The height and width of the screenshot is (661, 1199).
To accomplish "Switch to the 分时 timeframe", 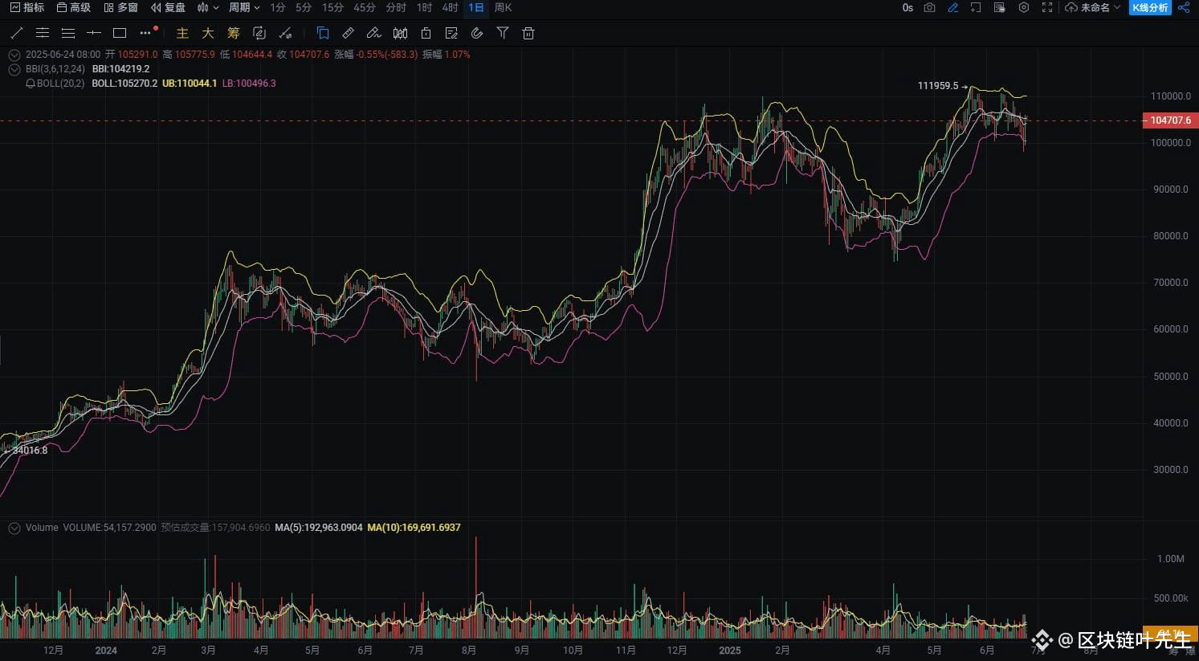I will click(x=396, y=7).
